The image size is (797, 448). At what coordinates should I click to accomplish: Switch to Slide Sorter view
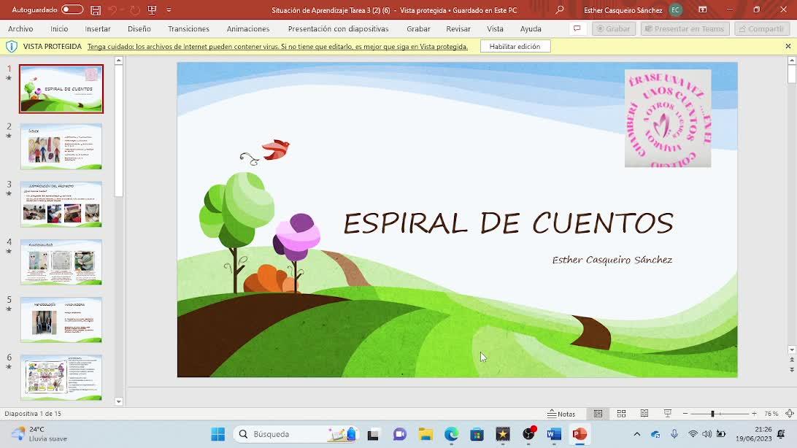(621, 414)
